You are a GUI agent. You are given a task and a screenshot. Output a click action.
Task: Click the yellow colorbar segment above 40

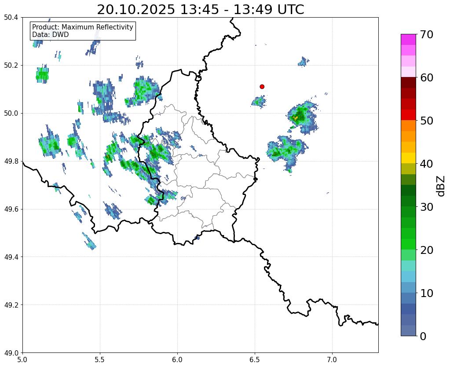(x=408, y=158)
